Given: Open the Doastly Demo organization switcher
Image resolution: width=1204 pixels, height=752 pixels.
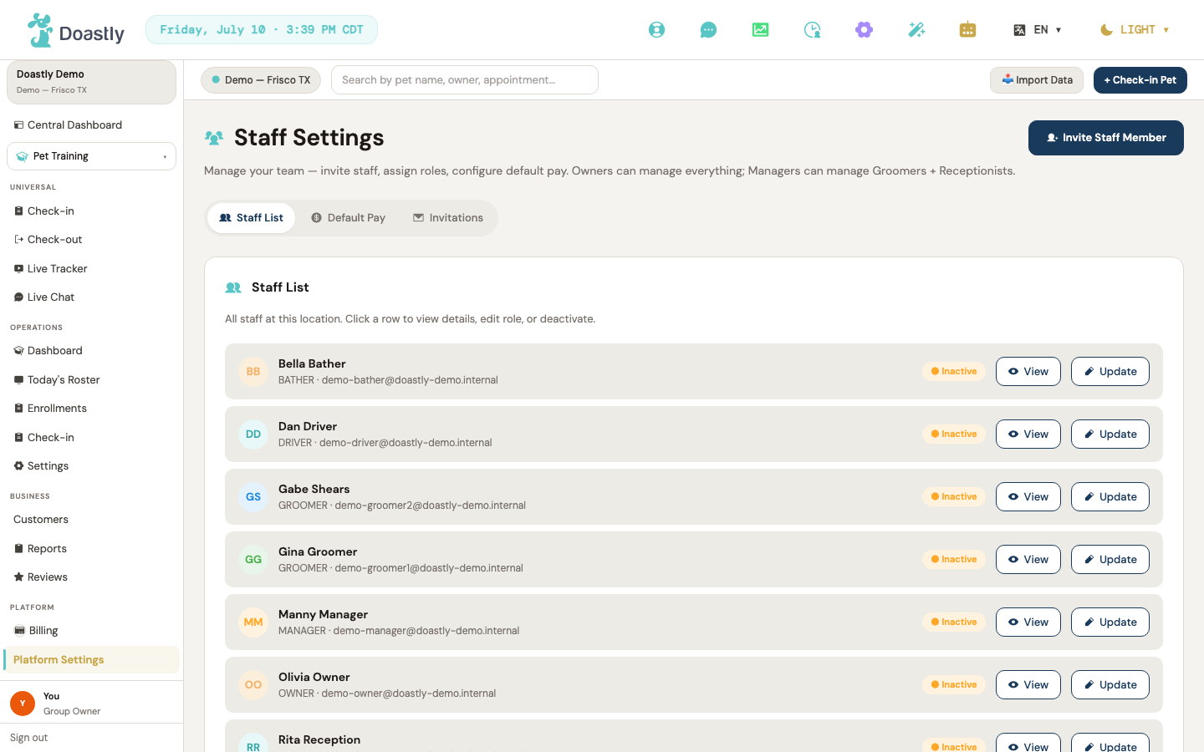Looking at the screenshot, I should 91,82.
